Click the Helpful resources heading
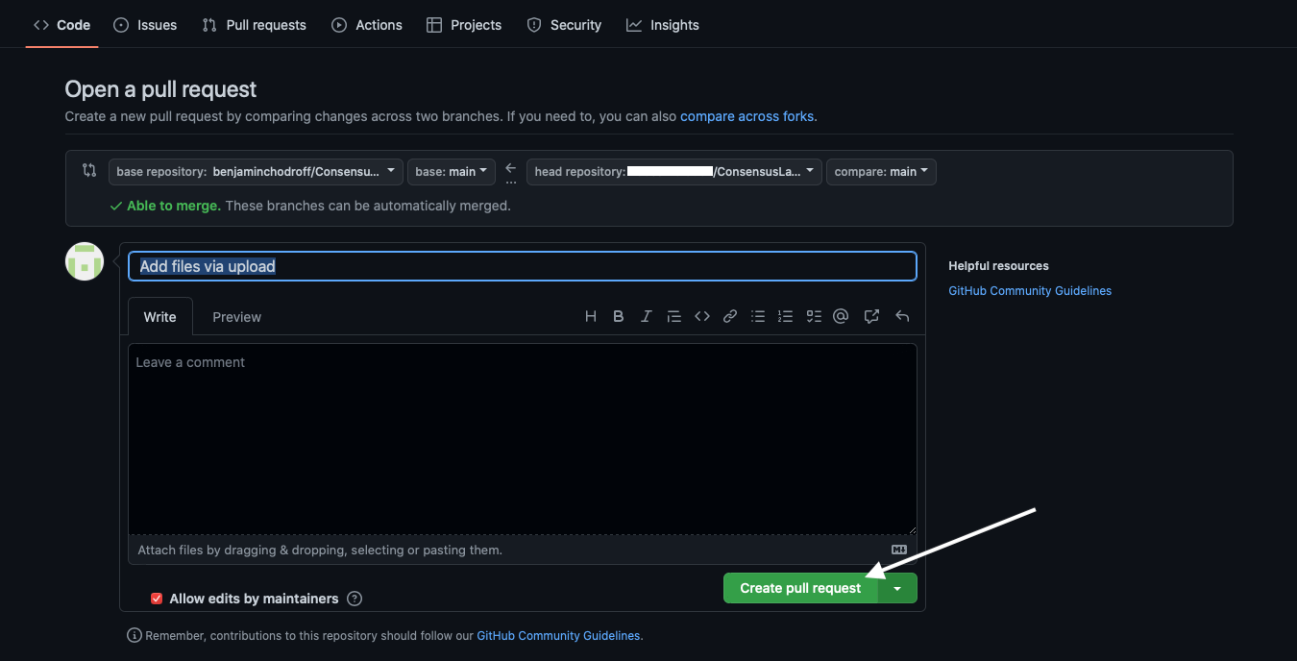1297x661 pixels. pyautogui.click(x=998, y=266)
